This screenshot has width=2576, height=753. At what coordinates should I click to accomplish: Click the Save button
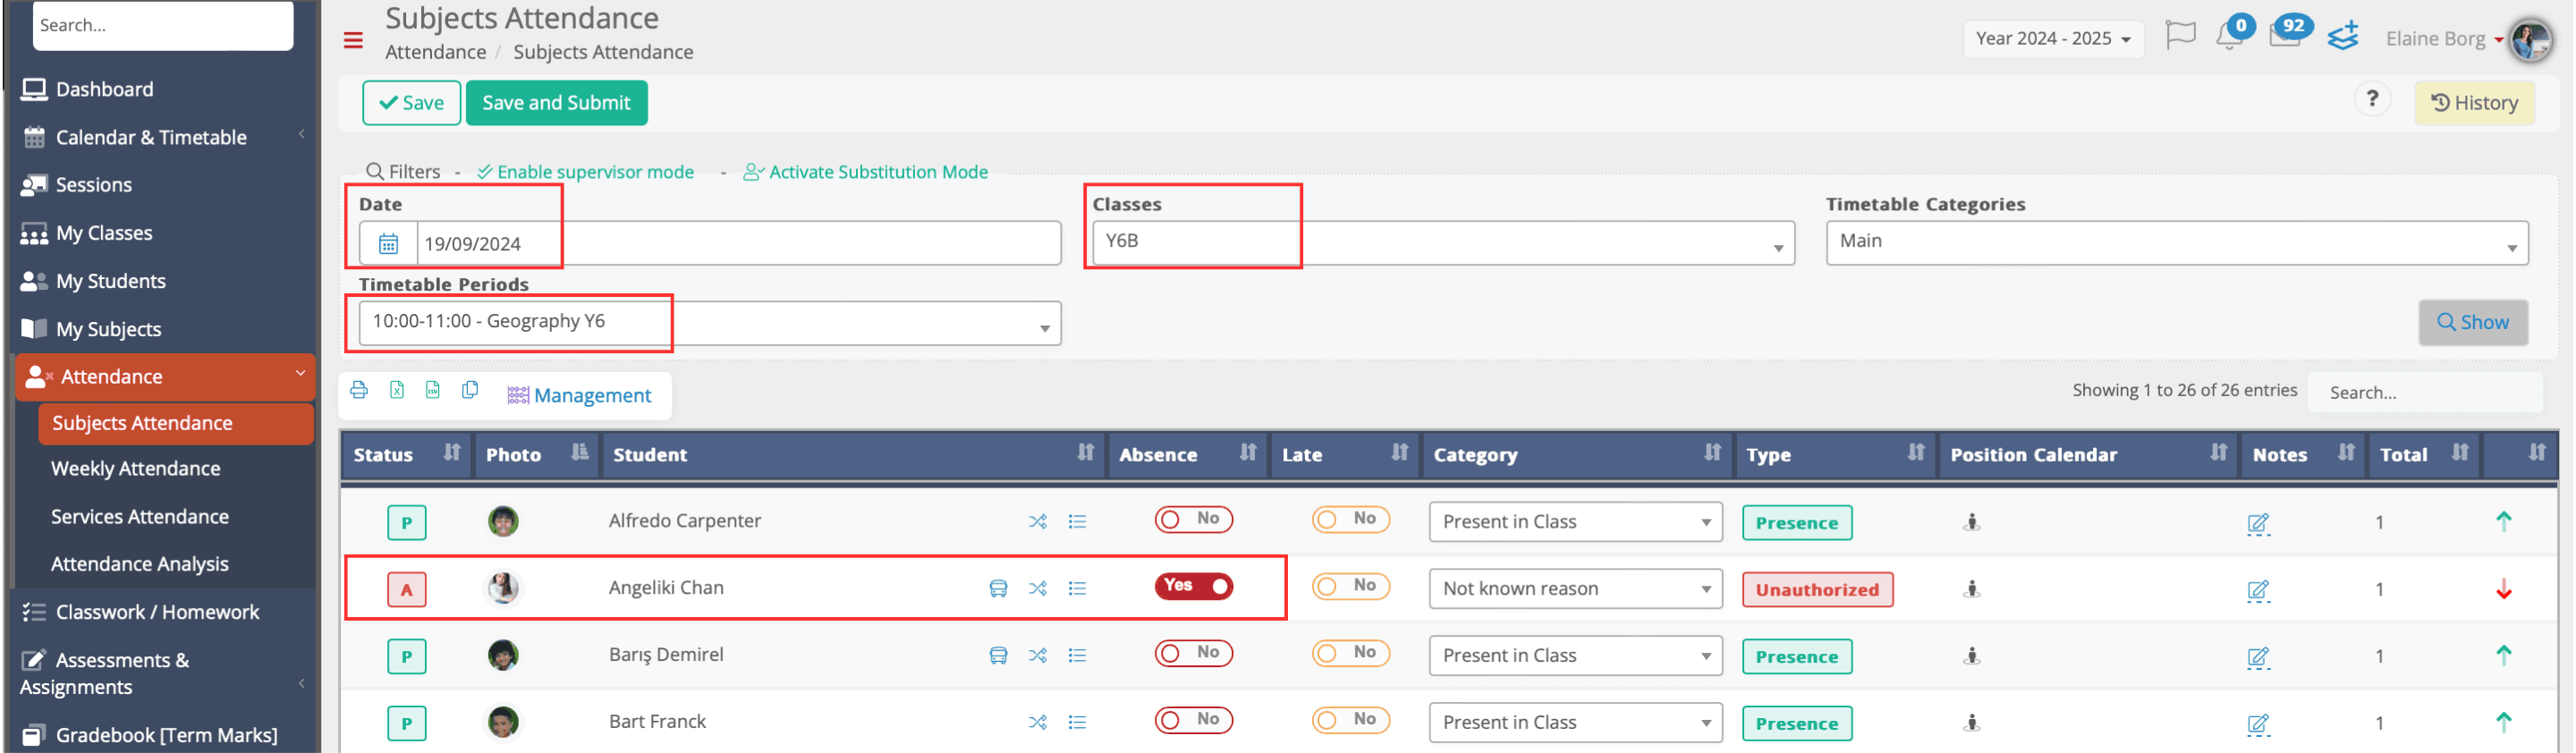click(x=411, y=102)
